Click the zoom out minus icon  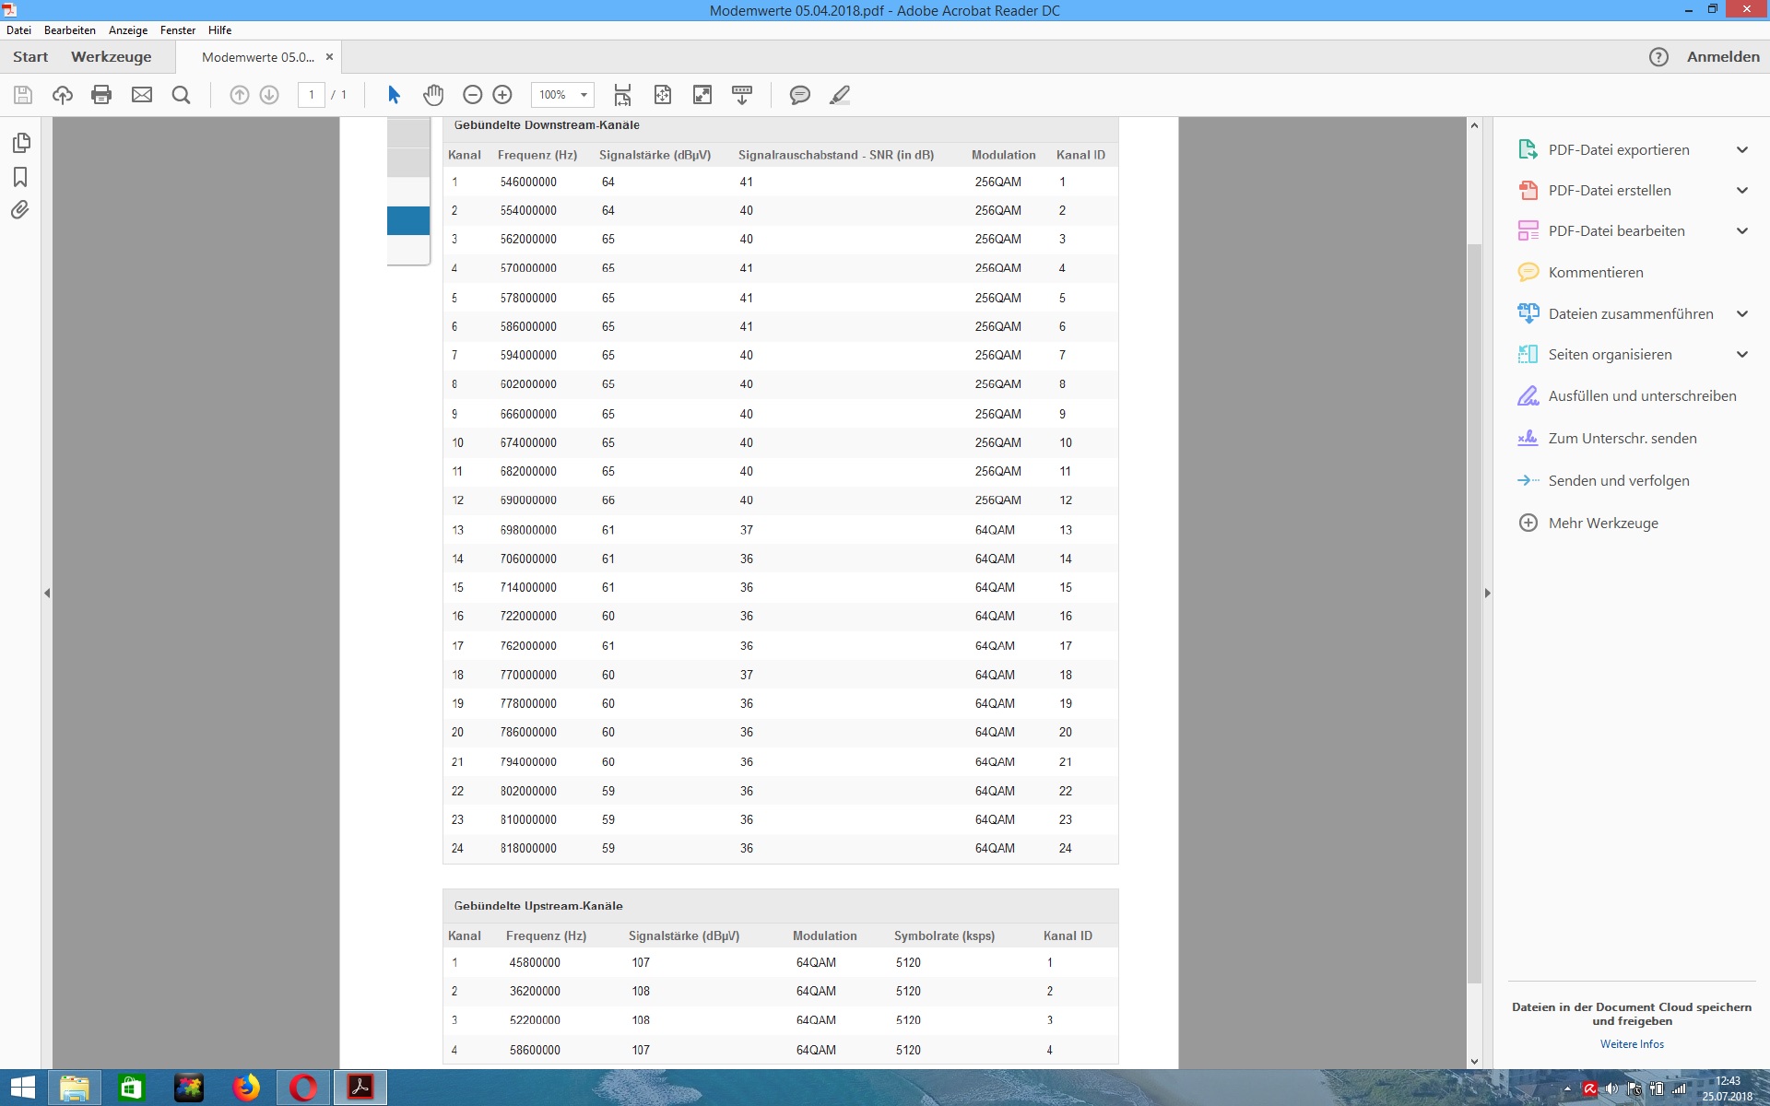472,95
